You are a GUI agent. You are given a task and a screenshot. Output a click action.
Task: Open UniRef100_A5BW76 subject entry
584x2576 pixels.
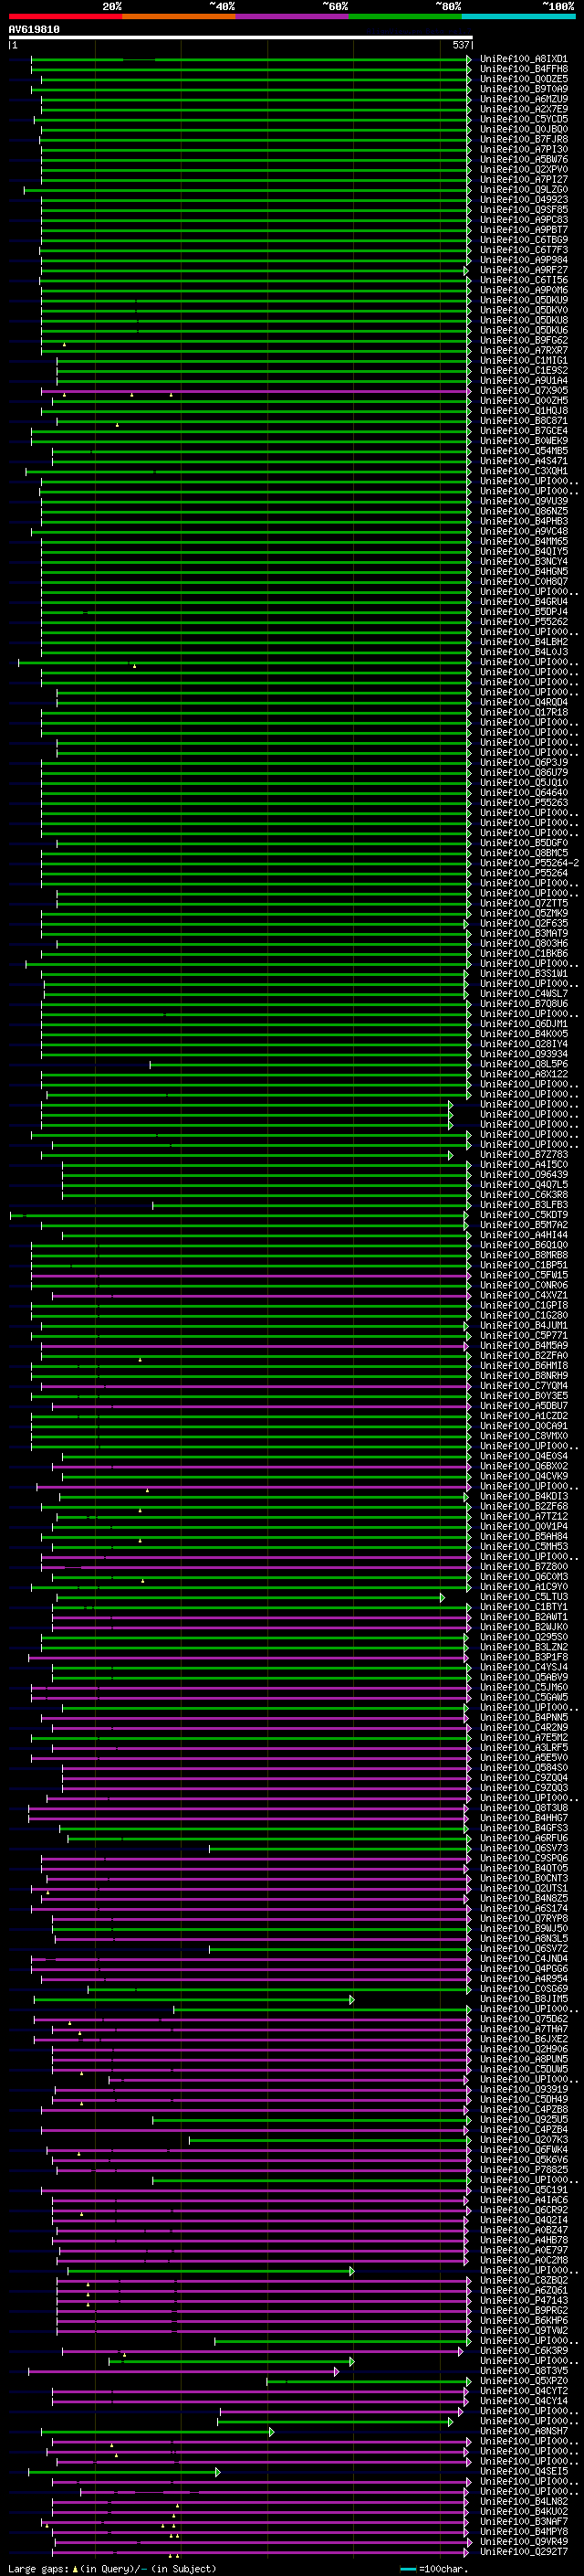[x=523, y=159]
